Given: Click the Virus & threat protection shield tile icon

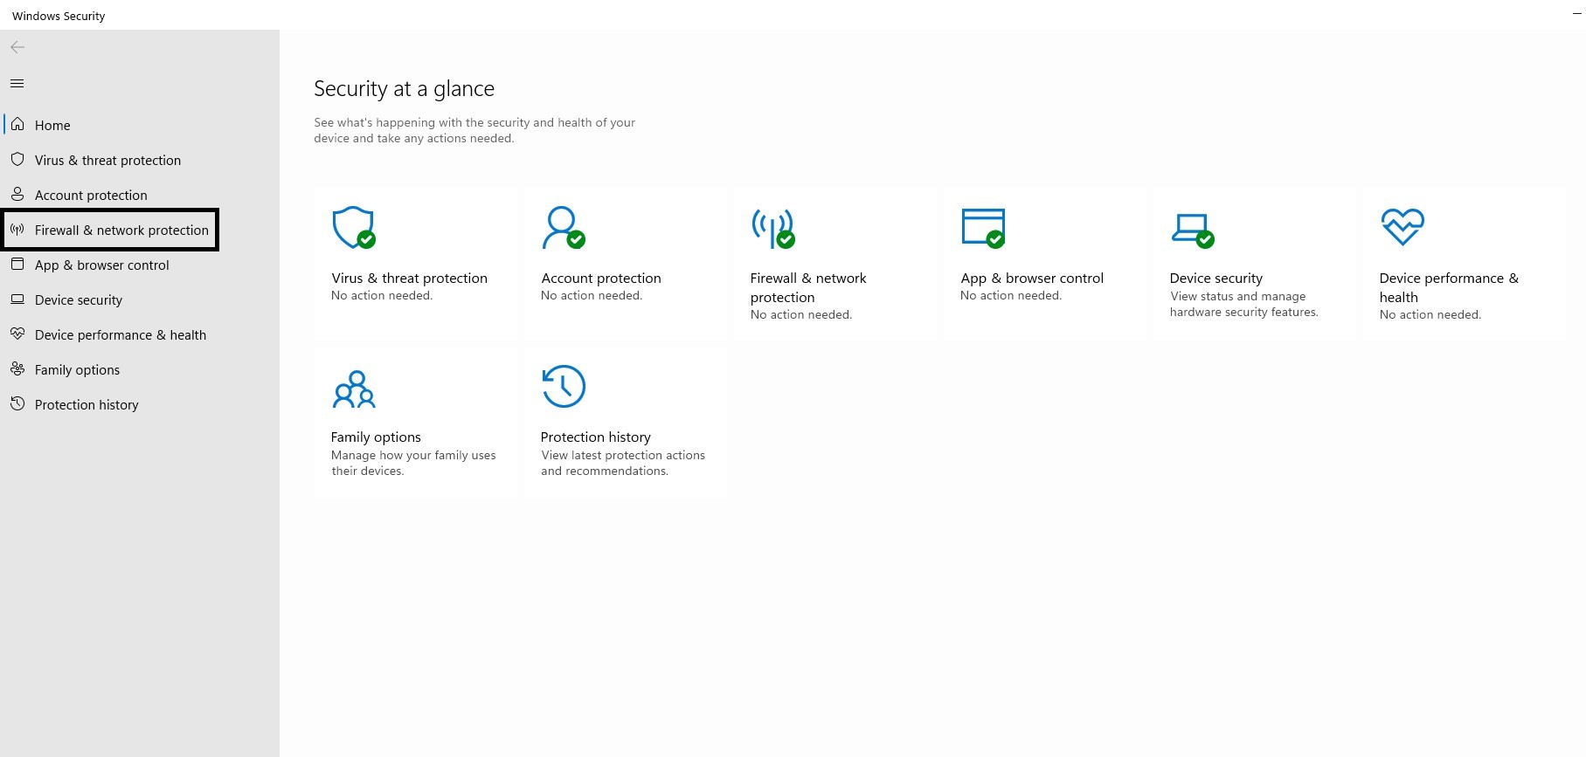Looking at the screenshot, I should 353,227.
